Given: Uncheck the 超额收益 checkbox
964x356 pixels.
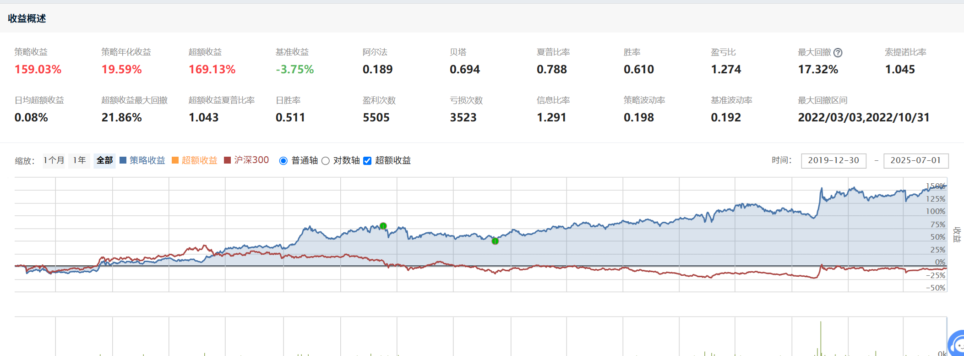Looking at the screenshot, I should tap(367, 161).
